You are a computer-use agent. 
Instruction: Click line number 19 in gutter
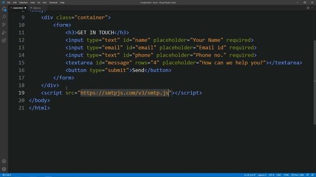click(x=21, y=93)
